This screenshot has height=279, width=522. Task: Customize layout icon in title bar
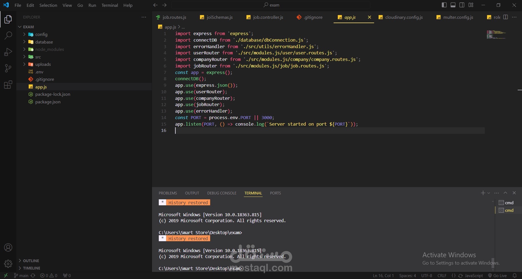(x=471, y=5)
